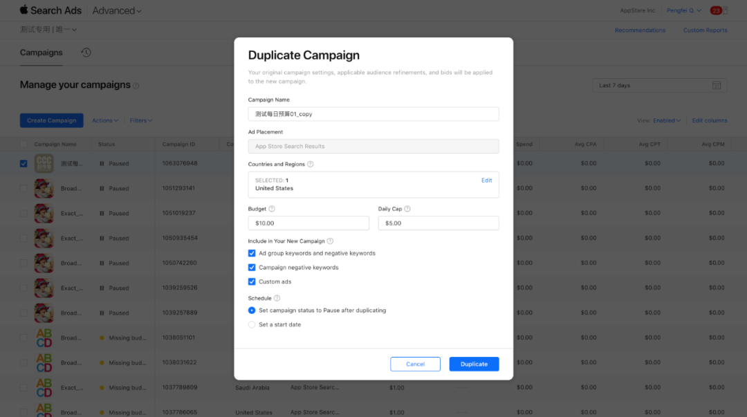This screenshot has width=747, height=417.
Task: Open the Custom Reports link
Action: point(705,30)
